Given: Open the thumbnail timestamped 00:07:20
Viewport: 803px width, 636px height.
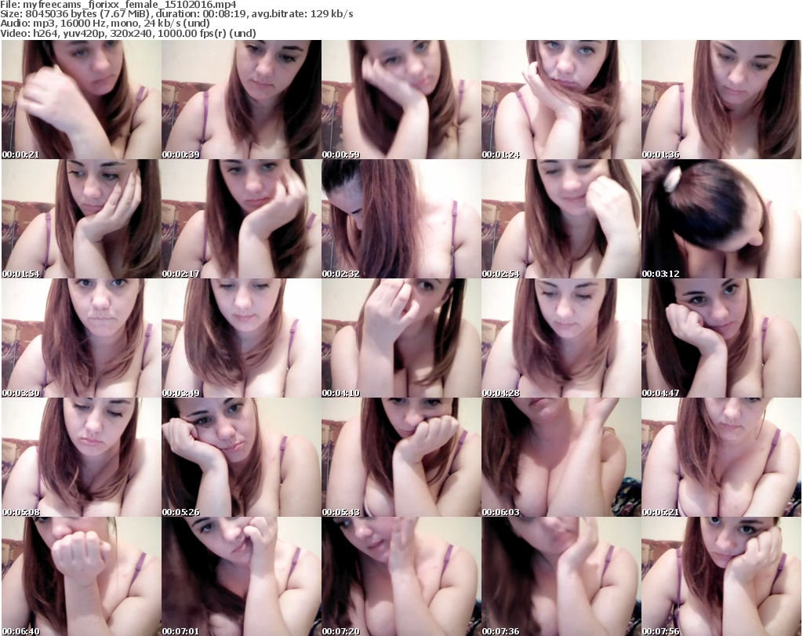Looking at the screenshot, I should pos(401,576).
